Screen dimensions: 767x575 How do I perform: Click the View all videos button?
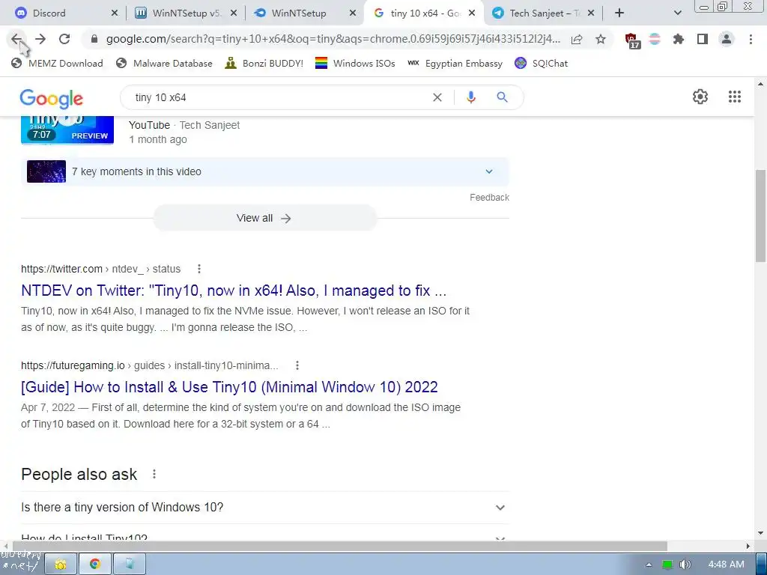[x=265, y=218]
